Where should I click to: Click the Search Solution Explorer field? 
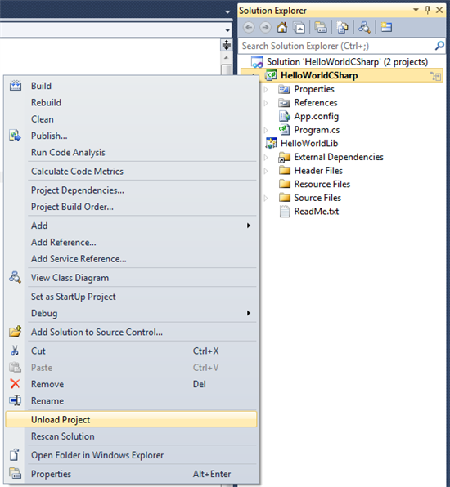pyautogui.click(x=337, y=46)
